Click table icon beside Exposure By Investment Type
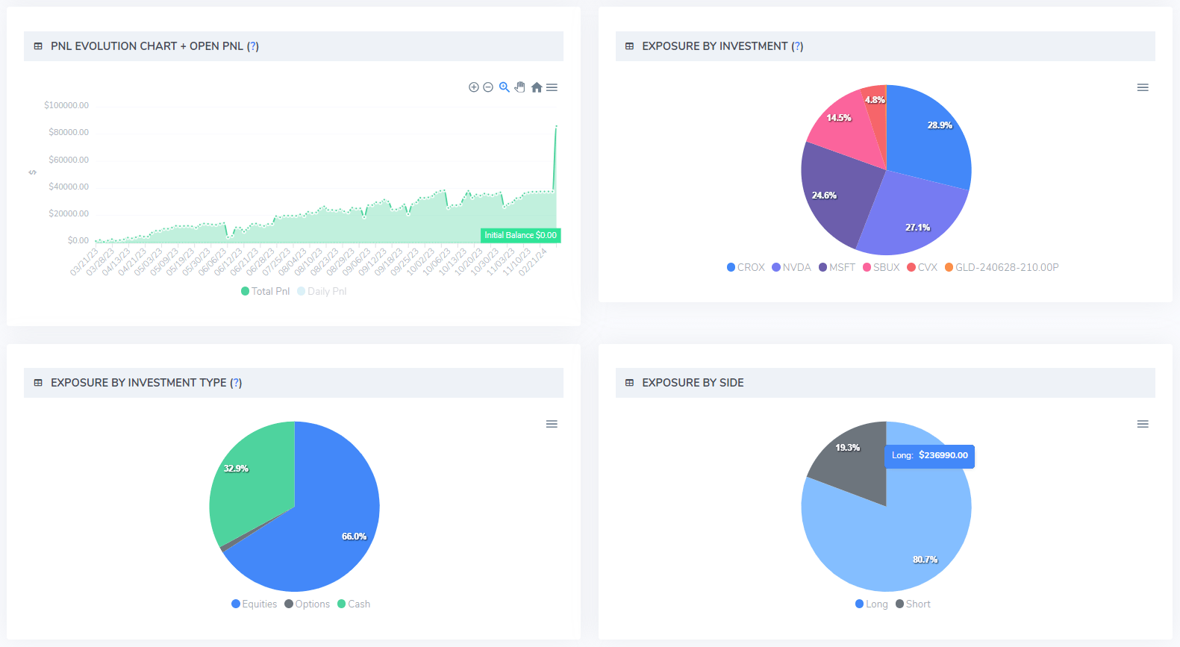The height and width of the screenshot is (647, 1180). coord(38,383)
